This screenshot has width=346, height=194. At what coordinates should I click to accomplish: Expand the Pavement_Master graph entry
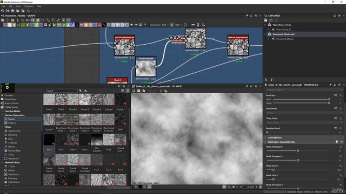pos(269,39)
